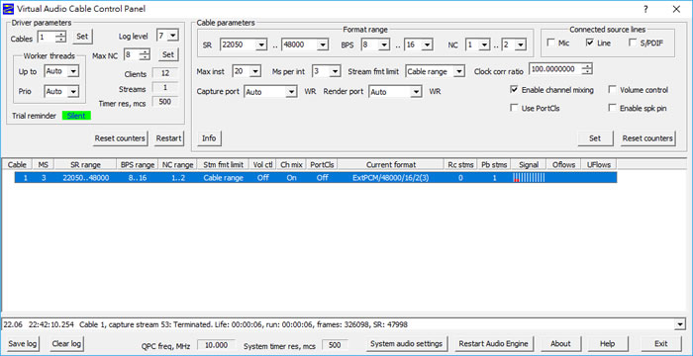This screenshot has width=693, height=356.
Task: Click the Stm fmt limit column header
Action: pos(223,165)
